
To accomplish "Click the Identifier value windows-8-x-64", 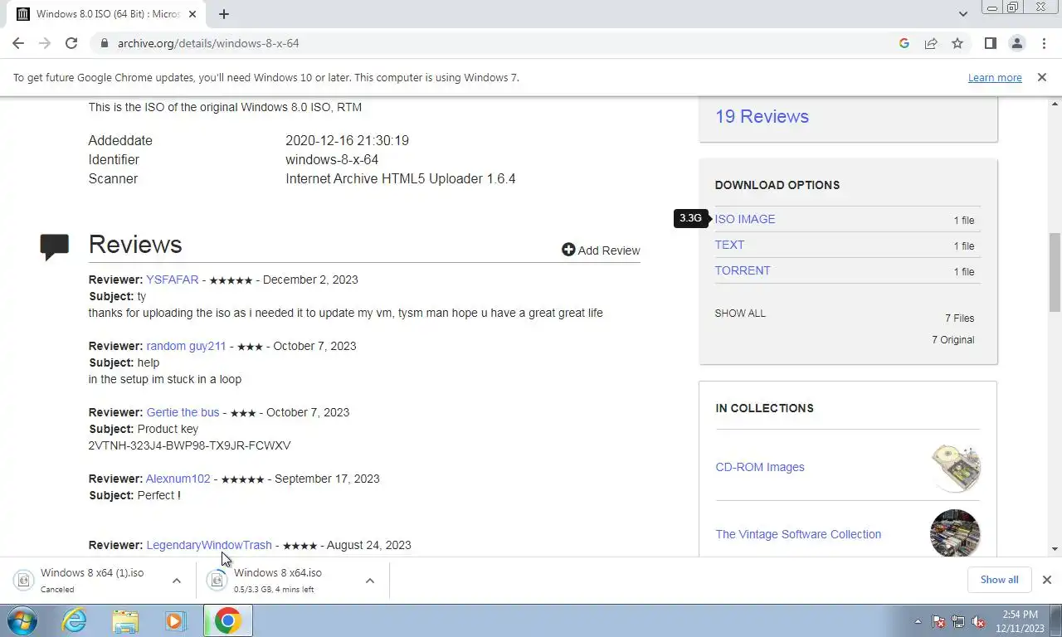I will coord(332,159).
